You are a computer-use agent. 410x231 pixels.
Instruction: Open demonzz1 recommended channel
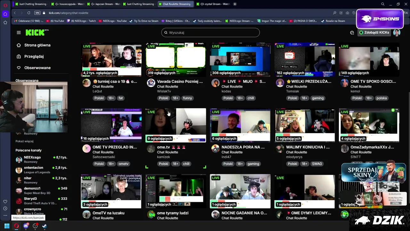[x=41, y=191]
